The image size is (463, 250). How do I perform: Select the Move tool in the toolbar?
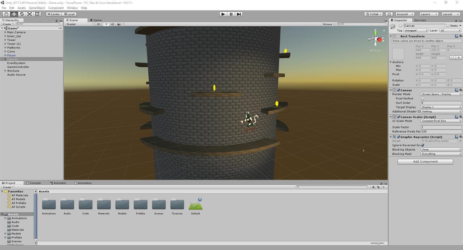pos(14,14)
